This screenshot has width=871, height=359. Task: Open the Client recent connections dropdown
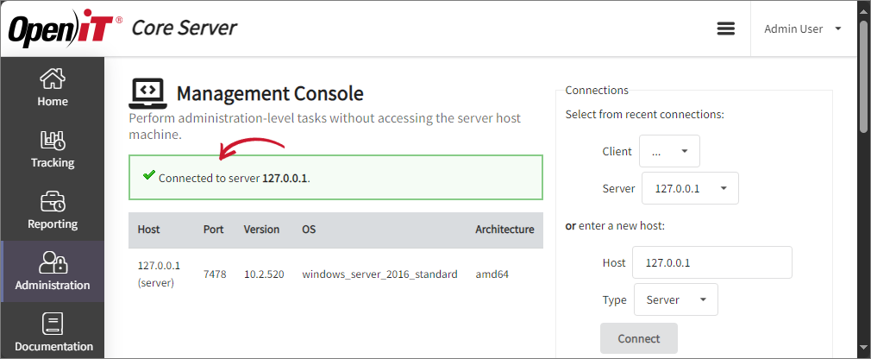(669, 151)
